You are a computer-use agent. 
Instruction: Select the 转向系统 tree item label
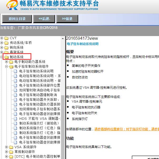point(17,47)
